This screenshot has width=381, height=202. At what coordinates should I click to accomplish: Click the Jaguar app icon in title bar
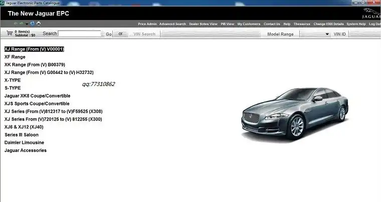pos(3,3)
